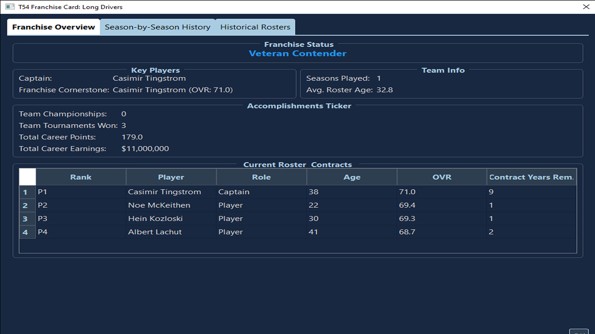Screen dimensions: 595x334
Task: Sort the table by the Age column
Action: click(x=352, y=177)
